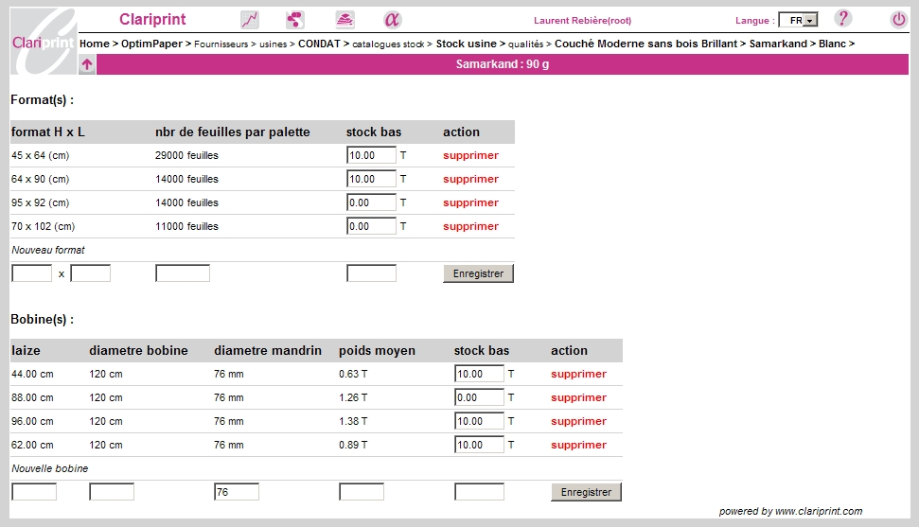Viewport: 919px width, 527px height.
Task: Click the Clariprint logo
Action: coord(43,42)
